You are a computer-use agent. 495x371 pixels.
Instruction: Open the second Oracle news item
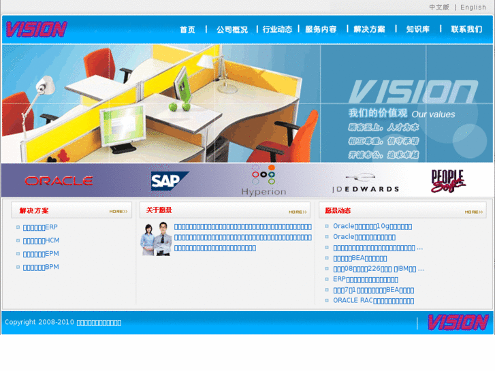pyautogui.click(x=364, y=237)
